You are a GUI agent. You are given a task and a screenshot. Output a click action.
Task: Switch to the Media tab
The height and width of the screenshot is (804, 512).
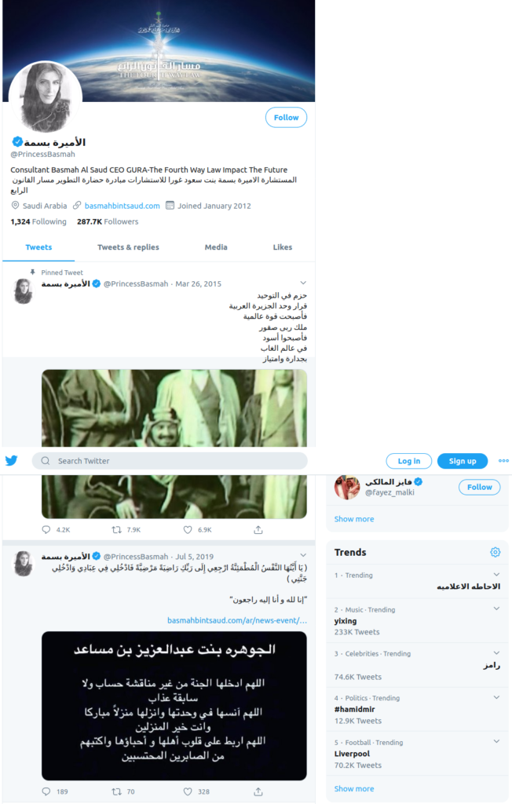pyautogui.click(x=216, y=247)
